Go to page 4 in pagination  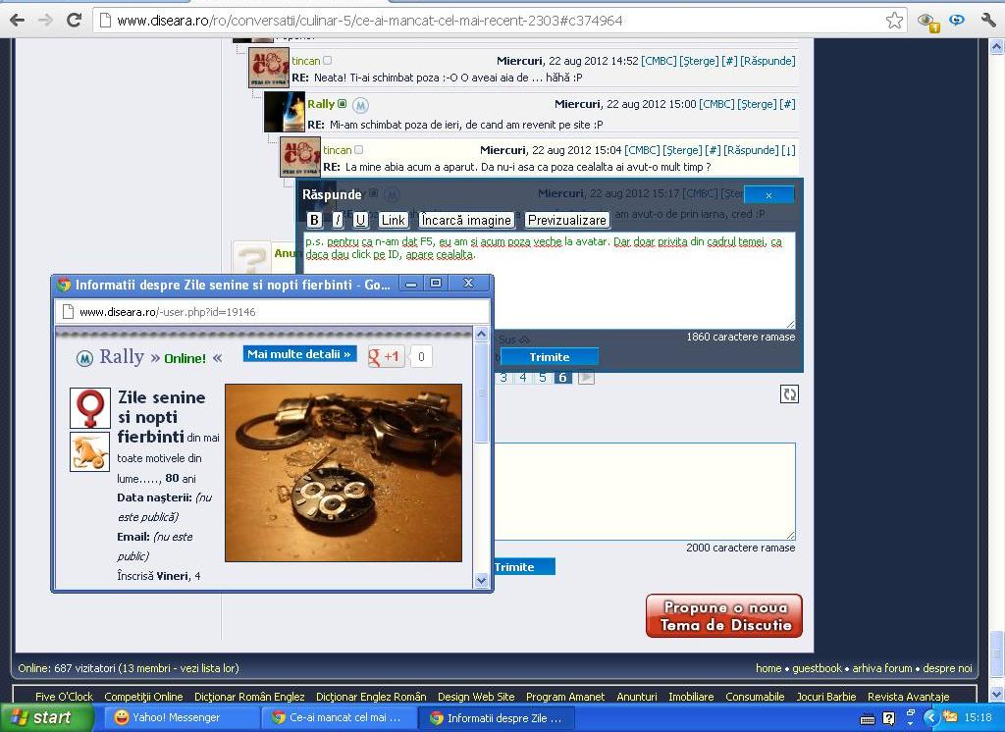pyautogui.click(x=523, y=377)
